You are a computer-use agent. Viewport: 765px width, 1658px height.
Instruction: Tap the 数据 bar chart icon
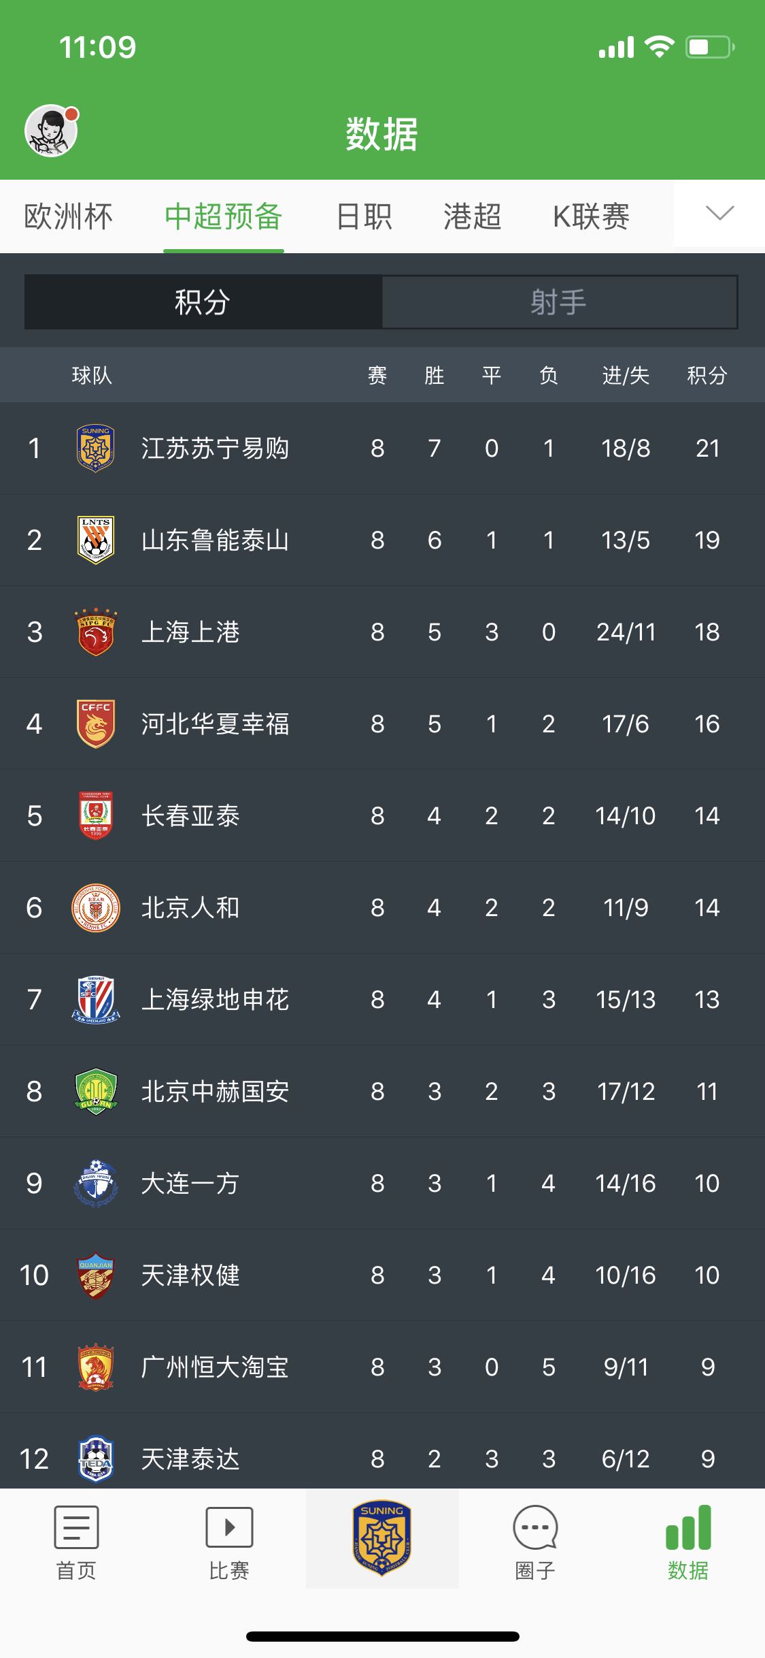tap(688, 1527)
